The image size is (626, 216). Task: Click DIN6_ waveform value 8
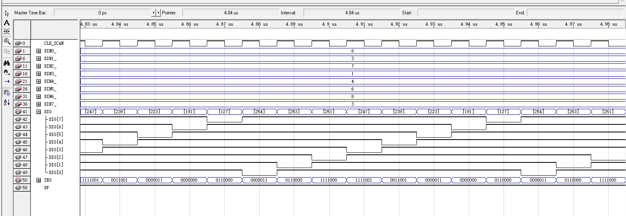point(352,96)
